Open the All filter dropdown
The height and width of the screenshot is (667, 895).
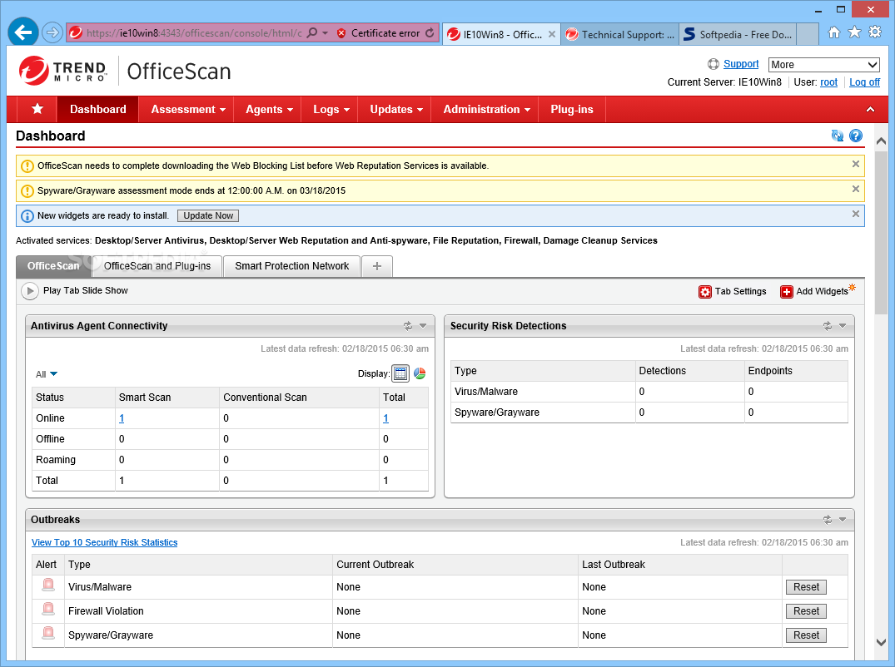[x=47, y=374]
